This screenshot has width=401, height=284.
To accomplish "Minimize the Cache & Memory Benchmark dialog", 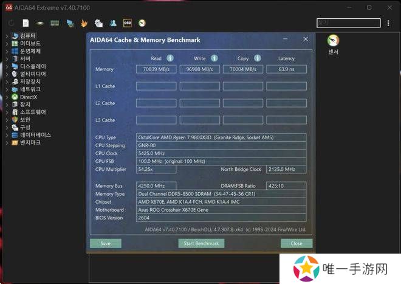I will click(x=286, y=39).
